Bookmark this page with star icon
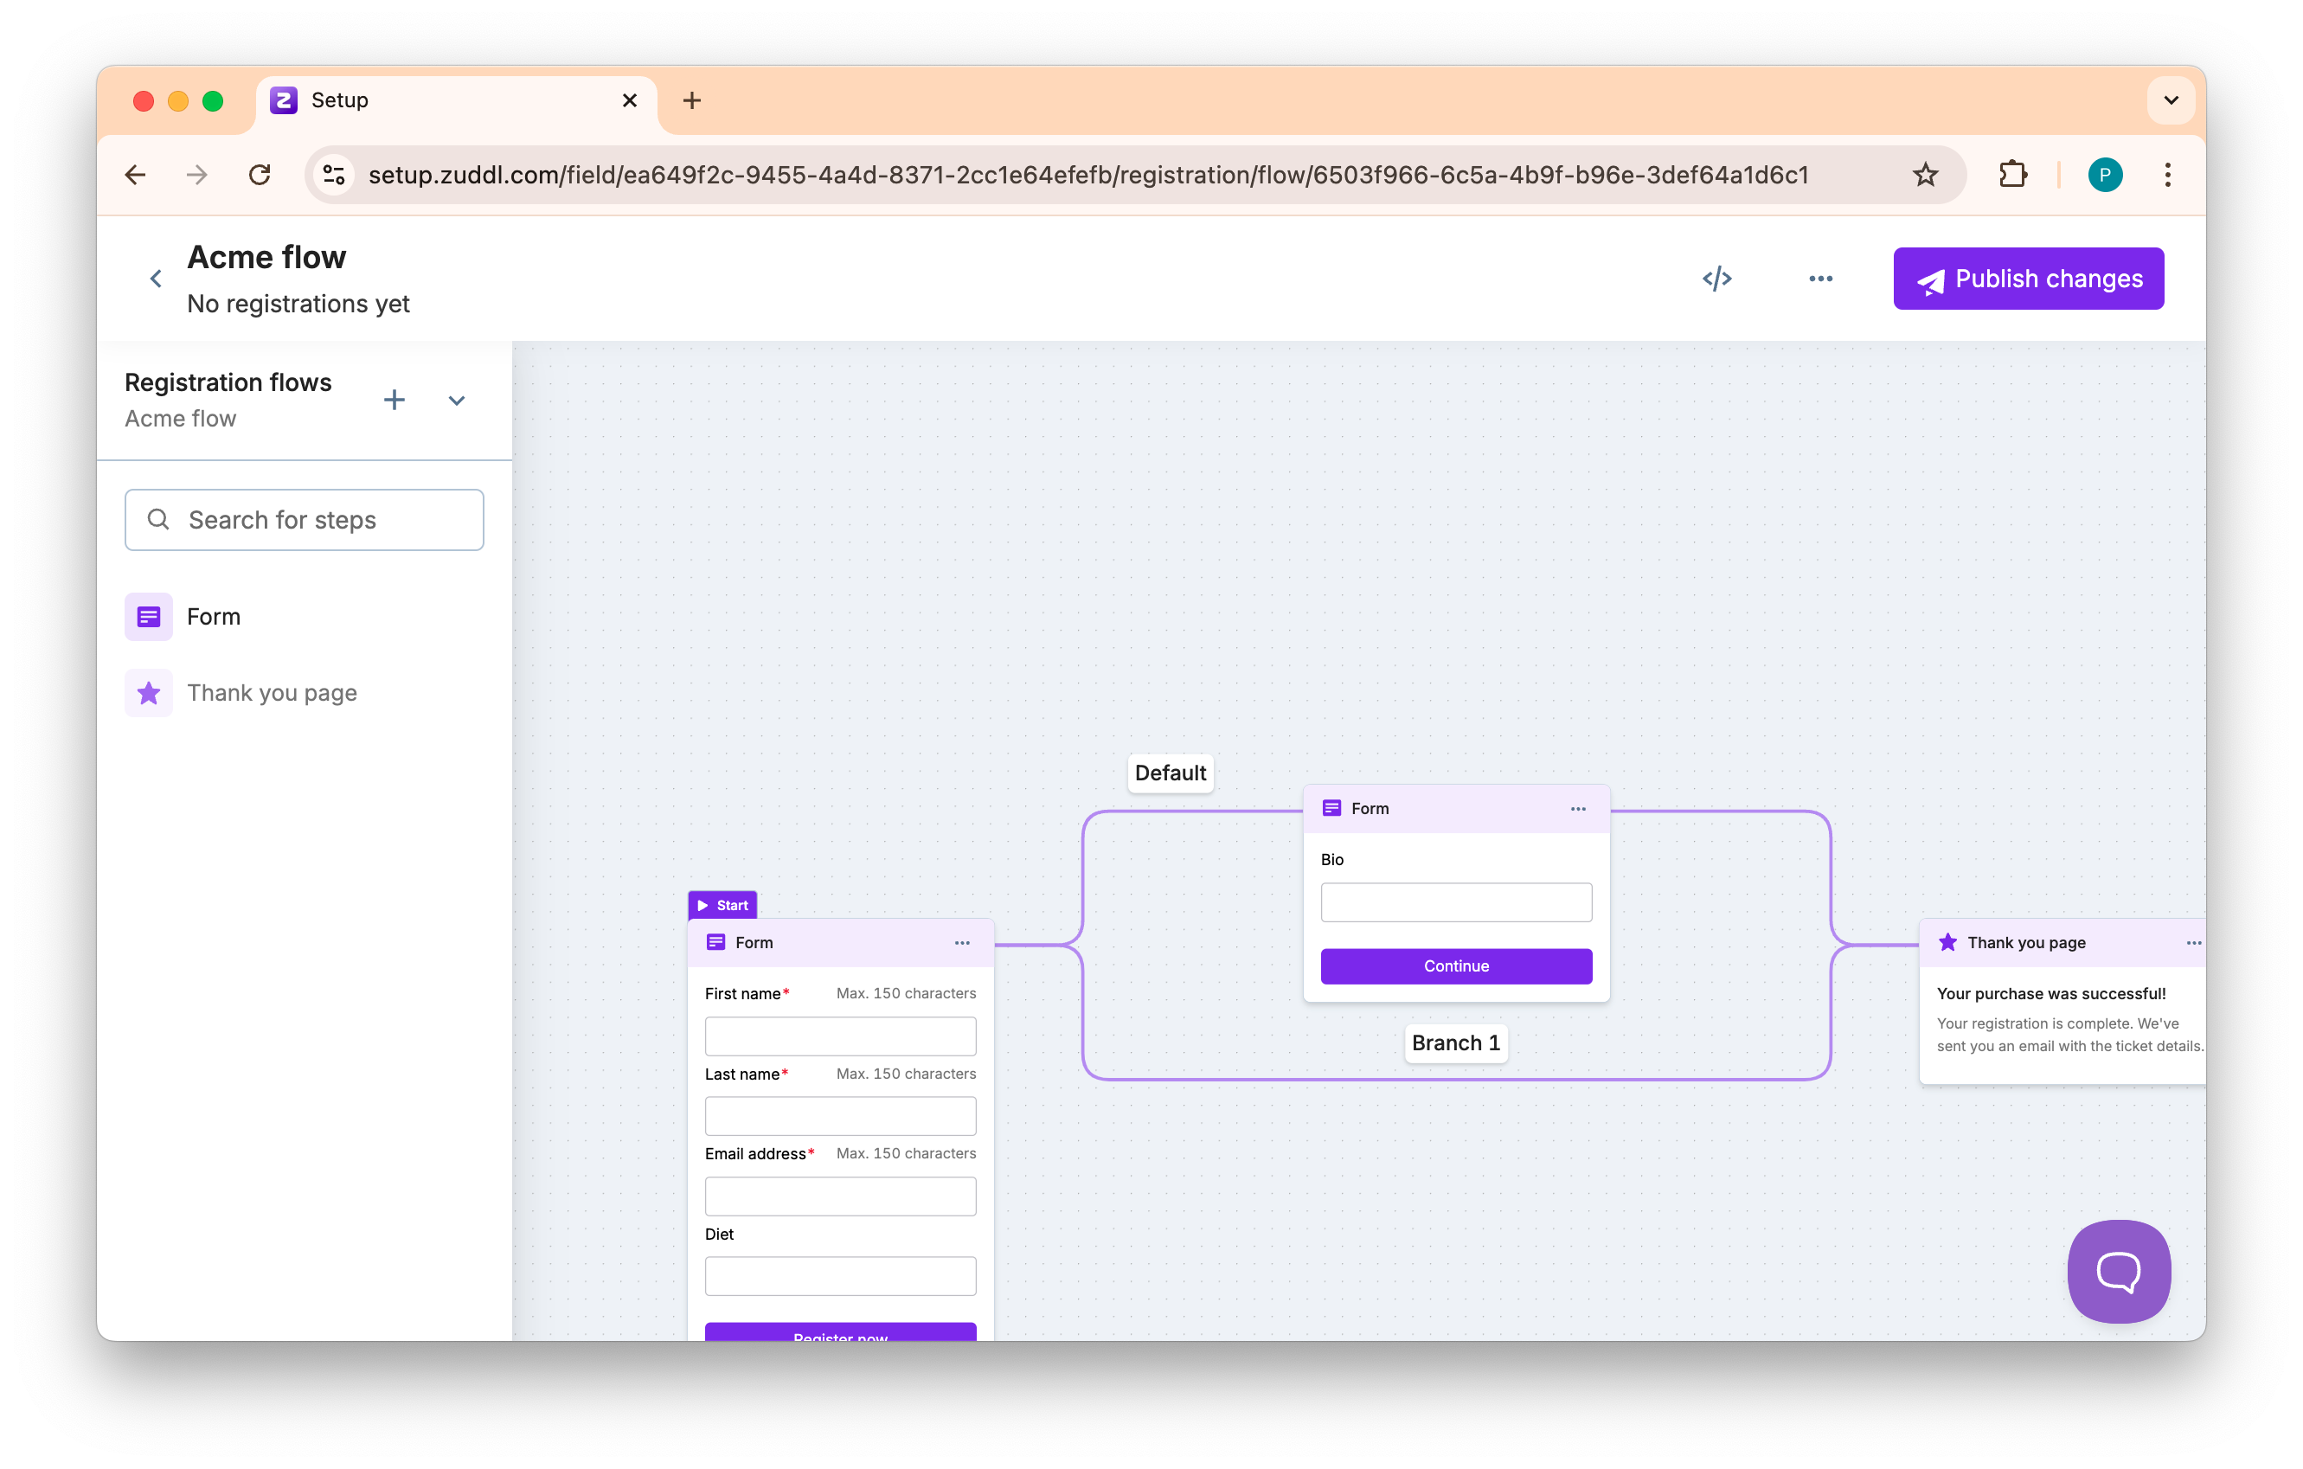Image resolution: width=2303 pixels, height=1469 pixels. (x=1924, y=175)
